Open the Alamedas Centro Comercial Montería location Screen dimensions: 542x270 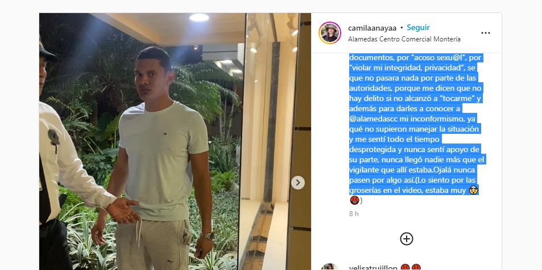[x=404, y=39]
